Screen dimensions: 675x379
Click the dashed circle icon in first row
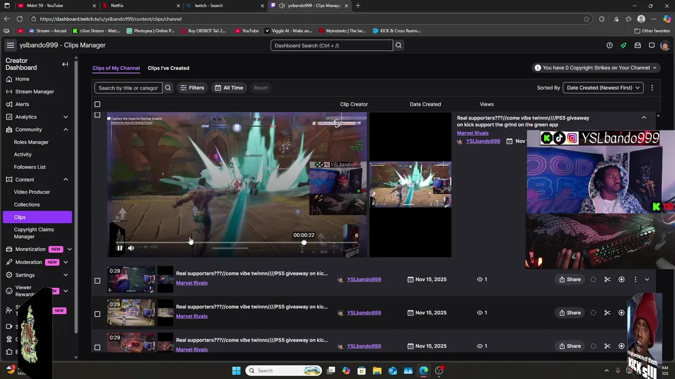pyautogui.click(x=593, y=280)
